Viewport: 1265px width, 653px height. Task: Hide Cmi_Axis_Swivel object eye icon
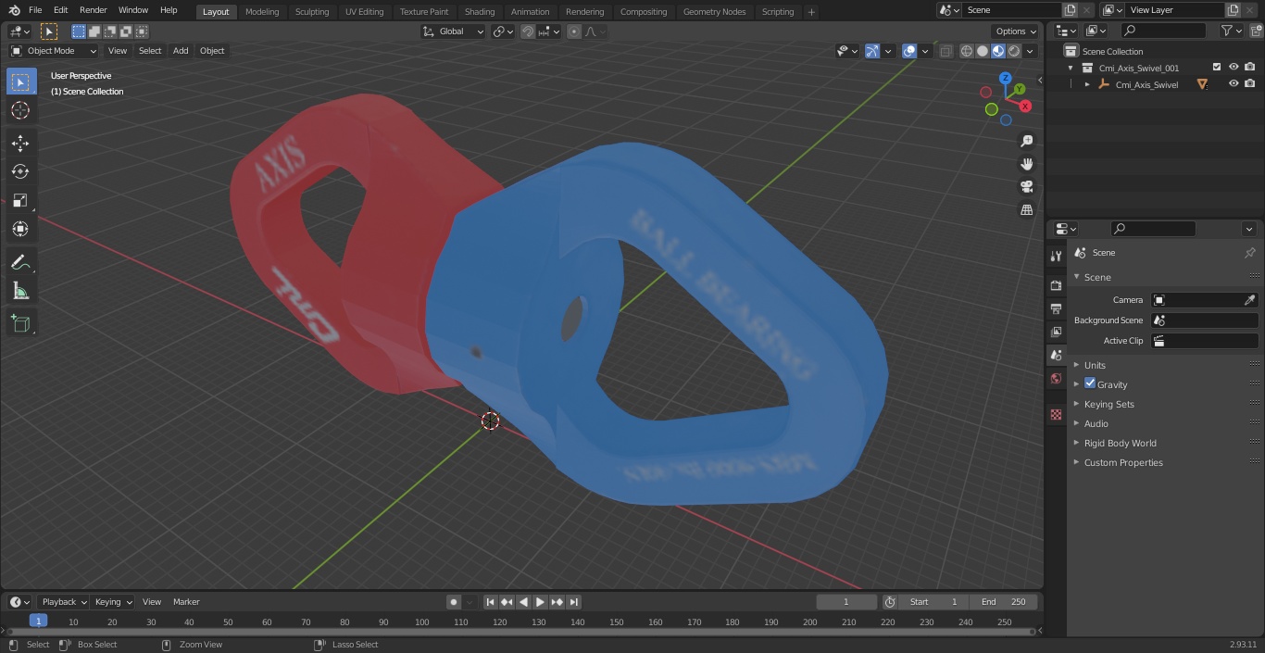pos(1234,84)
